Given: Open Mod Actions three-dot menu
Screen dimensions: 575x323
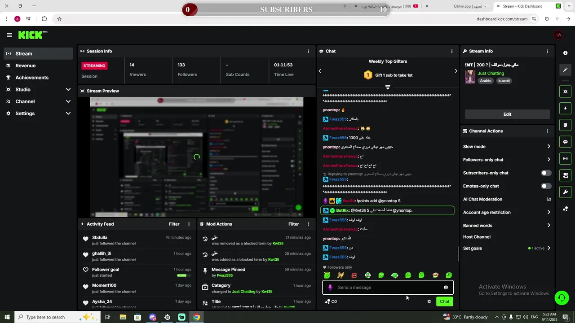Looking at the screenshot, I should coord(308,224).
